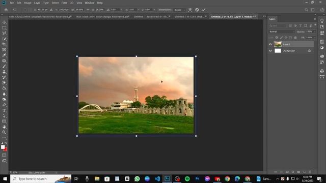326x183 pixels.
Task: Toggle relative positioning triangle in options bar
Action: pos(51,10)
